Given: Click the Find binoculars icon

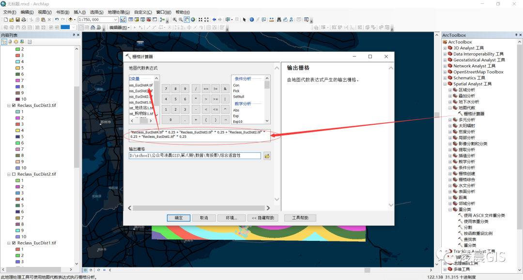Looking at the screenshot, I should tap(279, 20).
